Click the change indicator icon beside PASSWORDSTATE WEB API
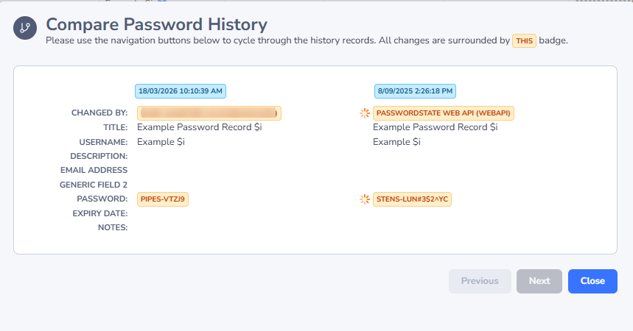 click(364, 113)
